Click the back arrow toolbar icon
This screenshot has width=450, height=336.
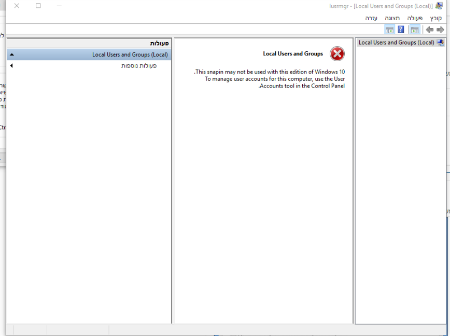click(430, 30)
